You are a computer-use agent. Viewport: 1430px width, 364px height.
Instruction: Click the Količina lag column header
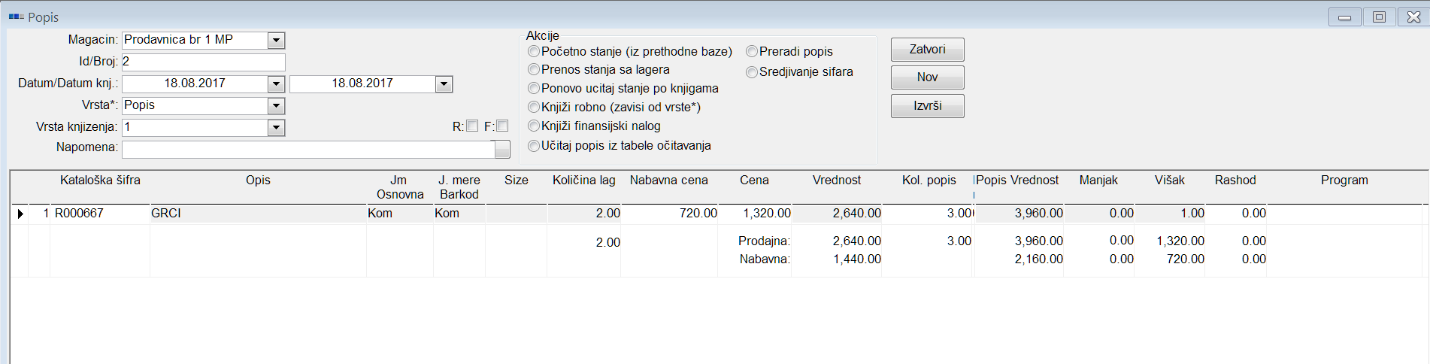click(x=583, y=180)
